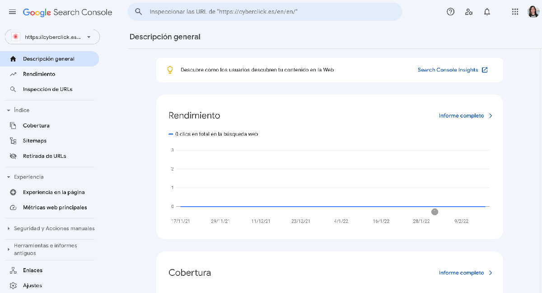Image resolution: width=542 pixels, height=293 pixels.
Task: Click the cyberclick property favicon
Action: click(x=15, y=37)
